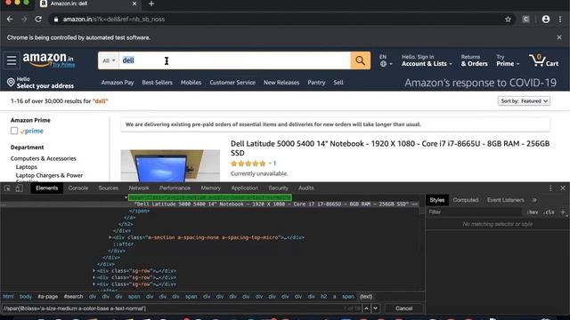Open Best Sellers link
The image size is (570, 320).
[157, 83]
